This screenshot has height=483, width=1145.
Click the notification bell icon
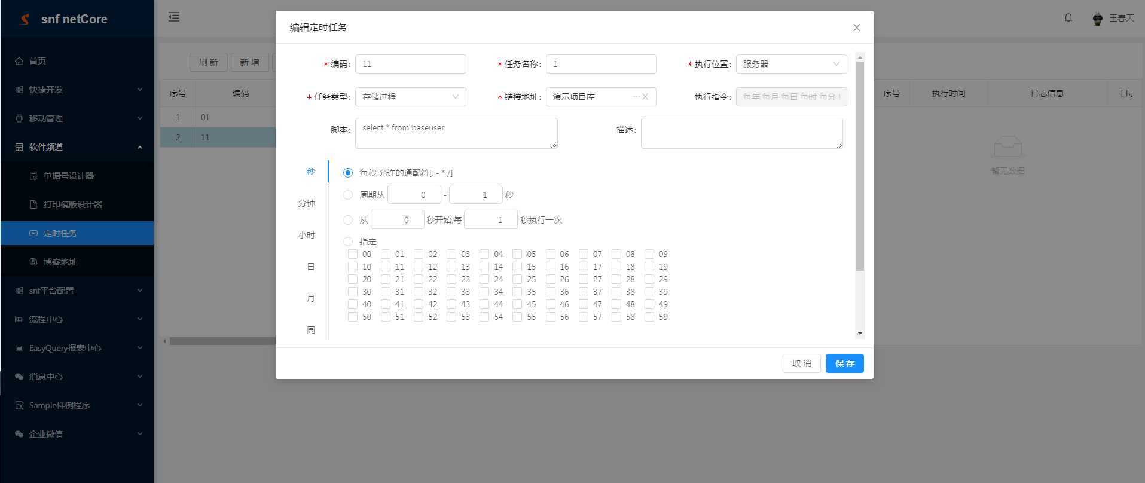click(1068, 18)
